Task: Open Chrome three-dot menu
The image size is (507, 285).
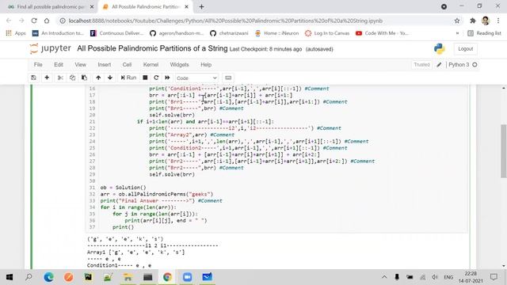Action: click(x=498, y=21)
